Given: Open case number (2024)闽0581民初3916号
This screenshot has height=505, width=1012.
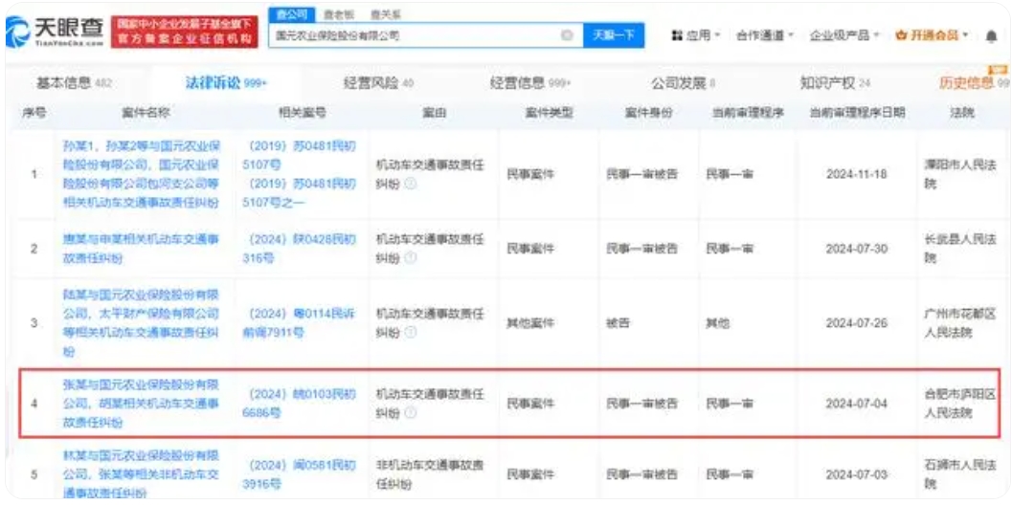Looking at the screenshot, I should click(x=300, y=474).
